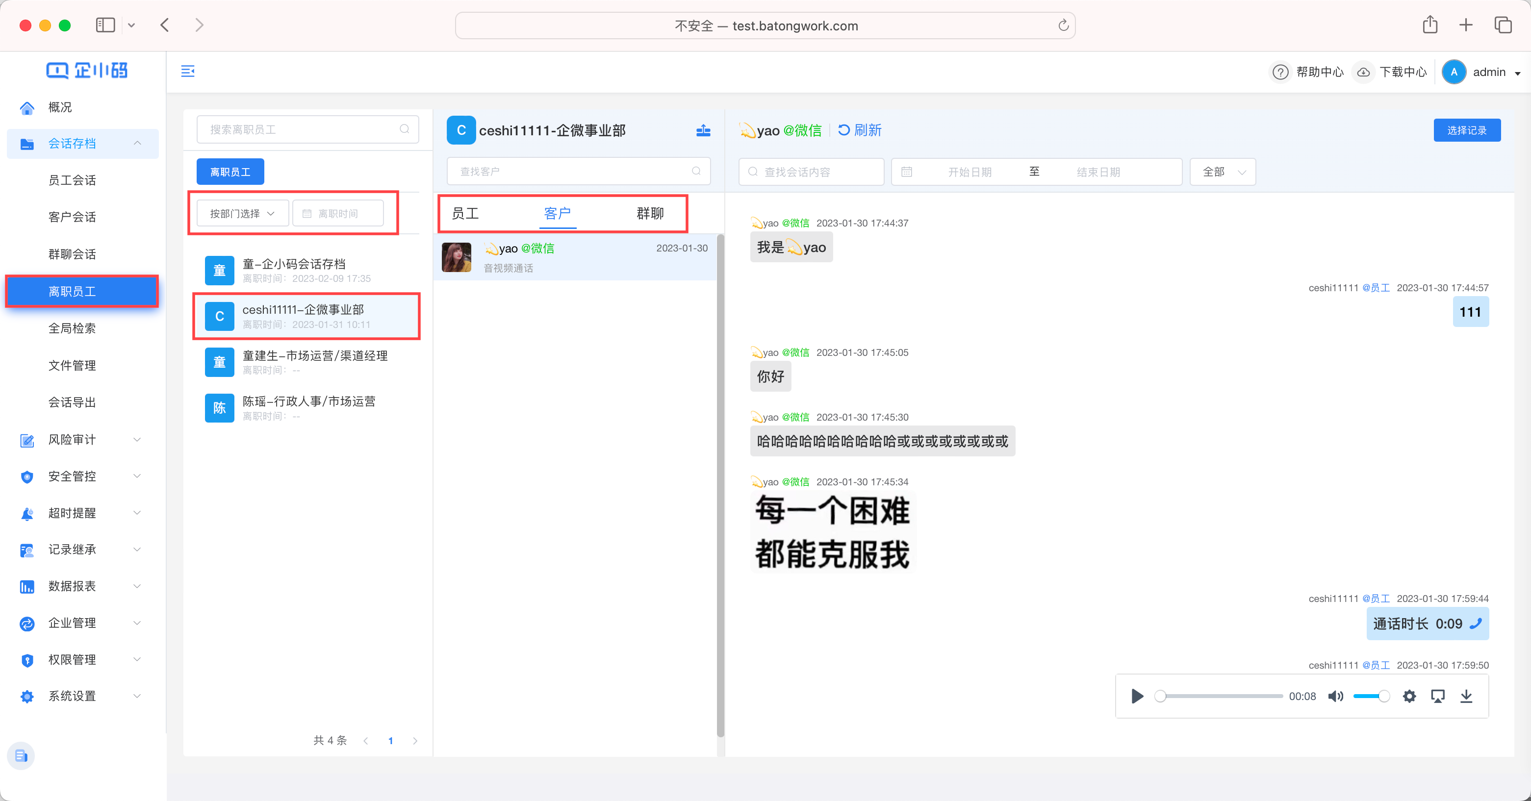Click the blue 离职员工 button
The width and height of the screenshot is (1531, 801).
click(x=230, y=172)
